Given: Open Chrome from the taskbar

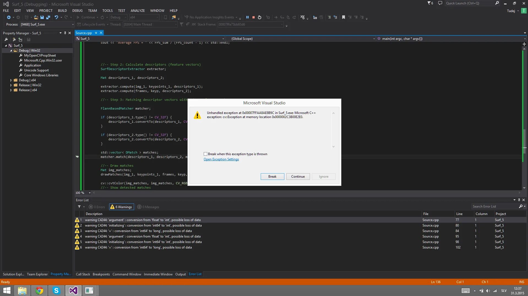Looking at the screenshot, I should pos(39,291).
